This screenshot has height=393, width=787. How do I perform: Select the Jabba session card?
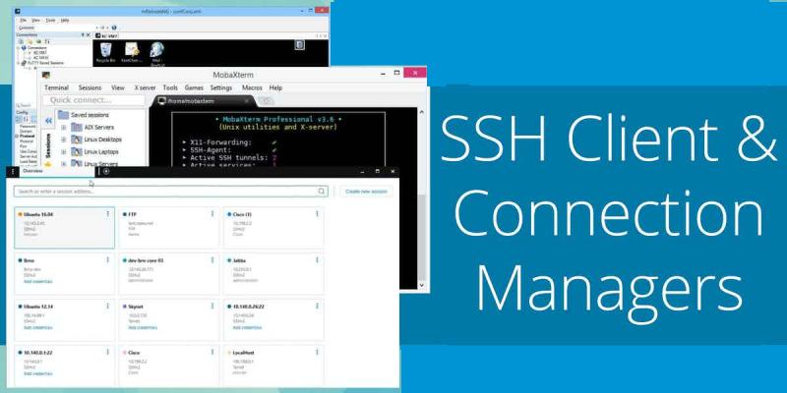[273, 274]
